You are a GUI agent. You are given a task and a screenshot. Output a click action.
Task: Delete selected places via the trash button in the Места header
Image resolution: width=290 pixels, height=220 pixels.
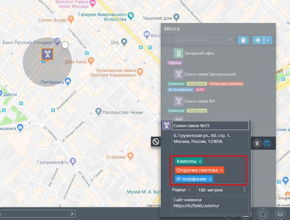[x=243, y=40]
